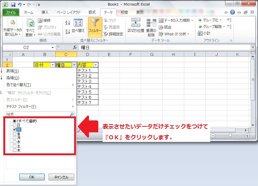The image size is (258, 186).
Task: Switch to the 校閲 tab
Action: coord(124,12)
